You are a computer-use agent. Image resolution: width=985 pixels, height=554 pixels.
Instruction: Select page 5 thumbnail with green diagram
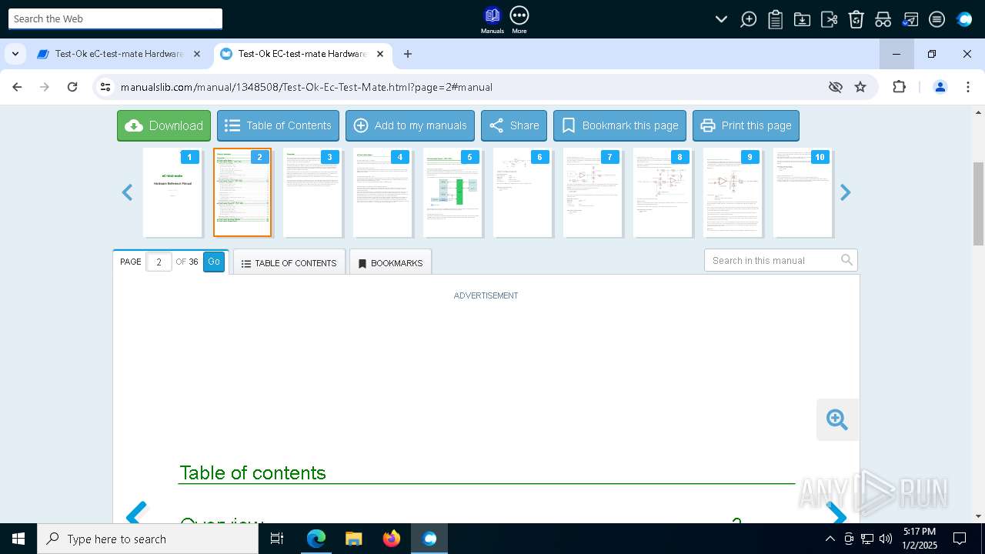point(452,192)
